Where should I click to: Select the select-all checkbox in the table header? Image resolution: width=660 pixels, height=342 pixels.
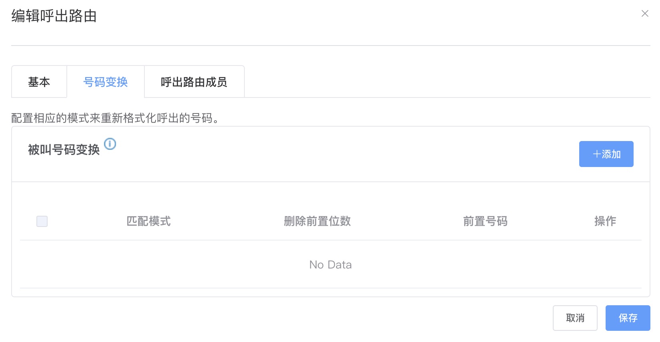coord(42,221)
